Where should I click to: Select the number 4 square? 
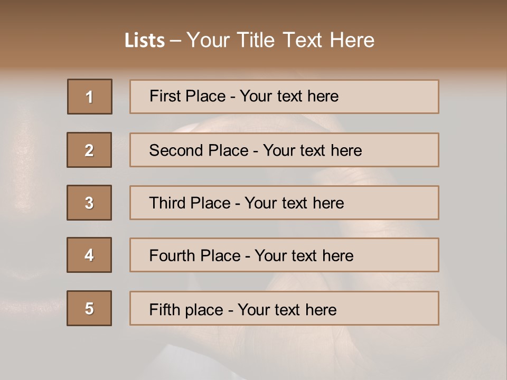89,255
